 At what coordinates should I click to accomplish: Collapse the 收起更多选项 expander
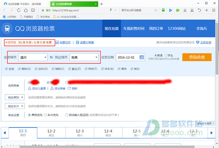coord(206,124)
